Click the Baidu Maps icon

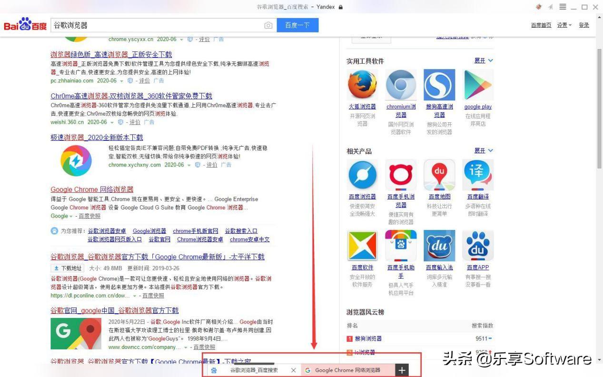(439, 175)
